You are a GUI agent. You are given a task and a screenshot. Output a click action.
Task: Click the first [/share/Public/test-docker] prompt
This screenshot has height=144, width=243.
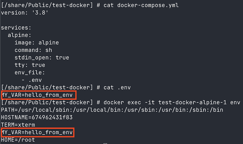(x=45, y=4)
